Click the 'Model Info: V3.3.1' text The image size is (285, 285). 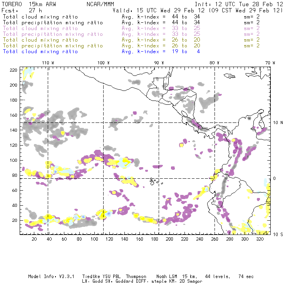coord(51,277)
